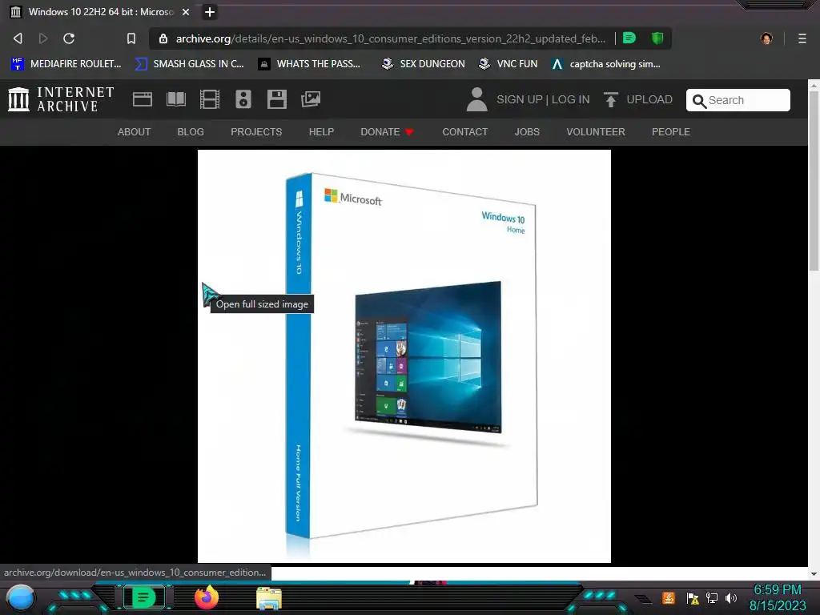
Task: Open full sized Windows 10 box image
Action: (x=404, y=356)
